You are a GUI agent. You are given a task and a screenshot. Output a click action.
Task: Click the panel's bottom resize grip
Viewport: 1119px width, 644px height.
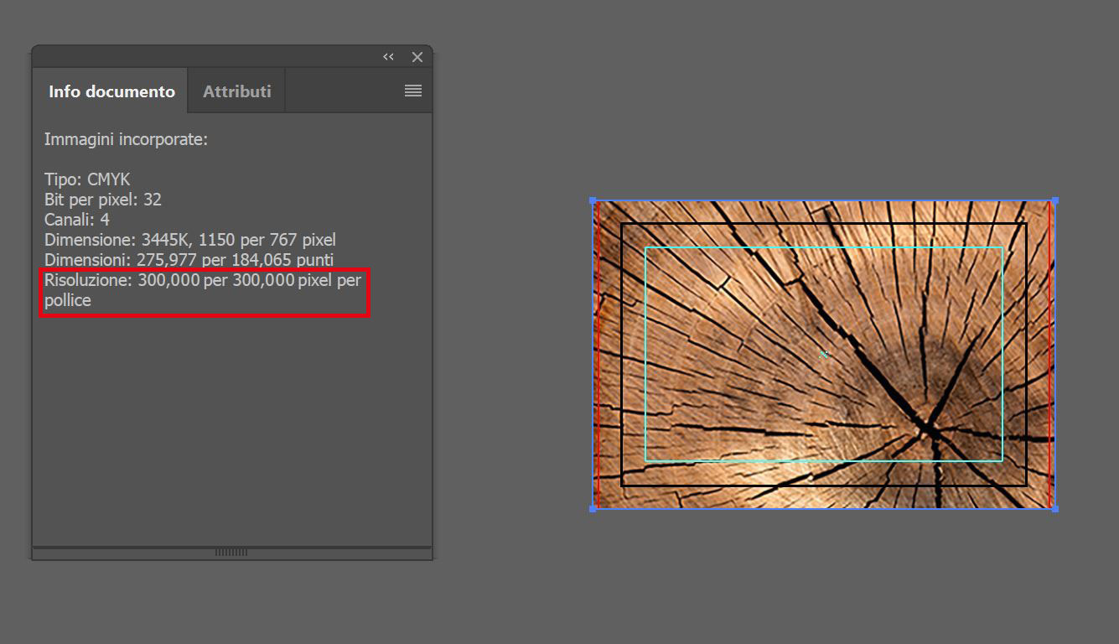(x=231, y=552)
